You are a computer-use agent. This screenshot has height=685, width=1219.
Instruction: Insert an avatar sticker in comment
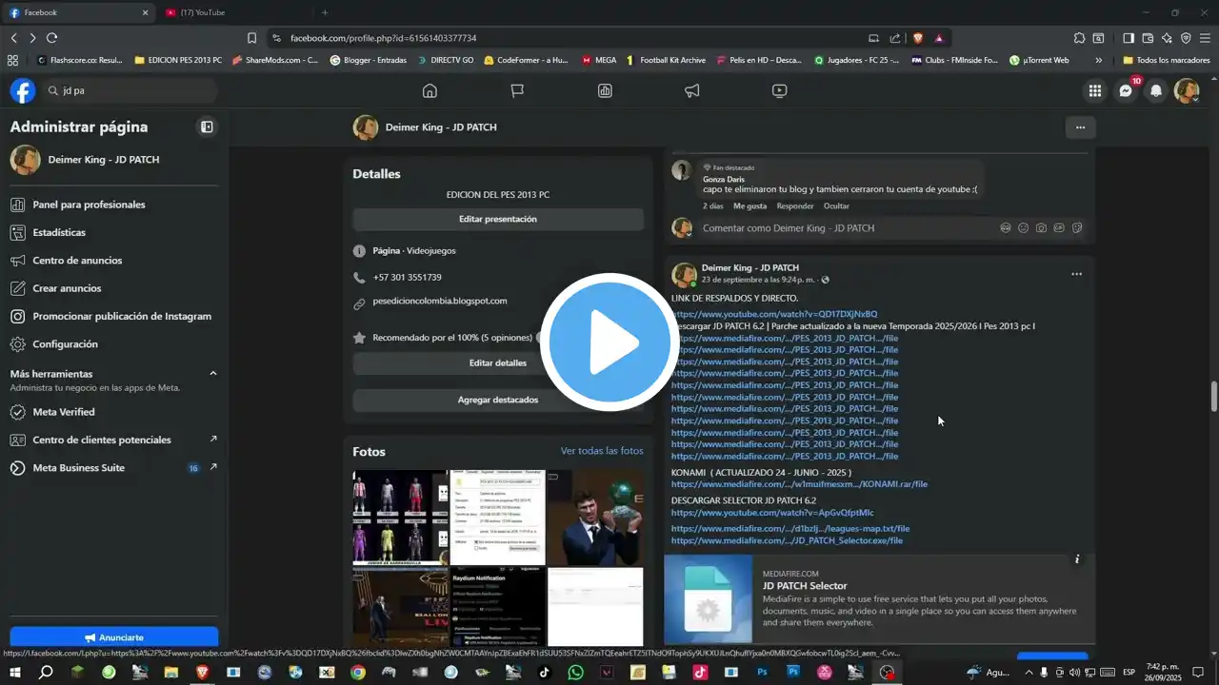tap(1006, 228)
